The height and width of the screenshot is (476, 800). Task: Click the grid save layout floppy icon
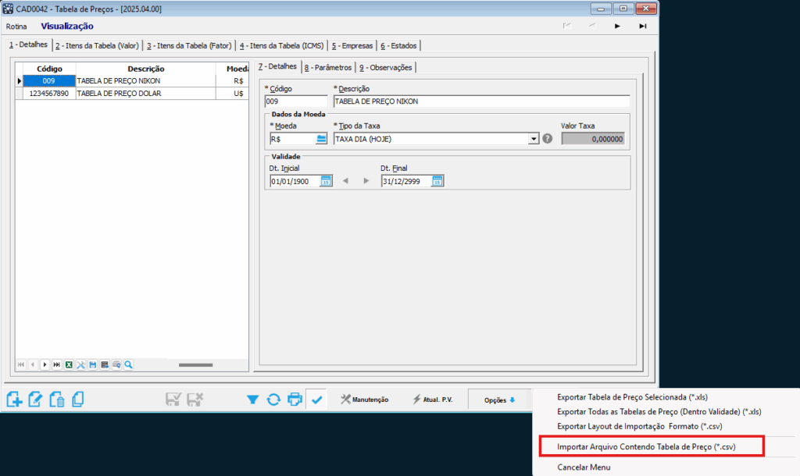point(93,365)
